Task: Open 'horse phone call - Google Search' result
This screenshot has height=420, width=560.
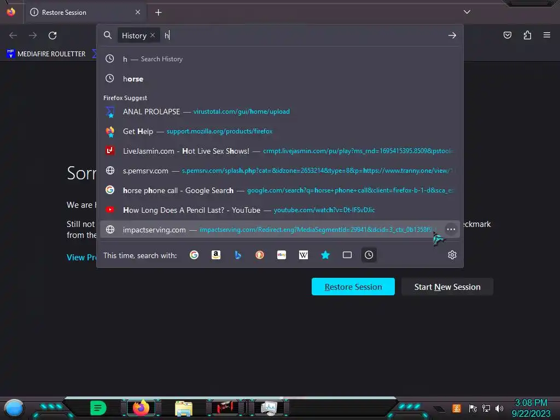Action: click(280, 190)
